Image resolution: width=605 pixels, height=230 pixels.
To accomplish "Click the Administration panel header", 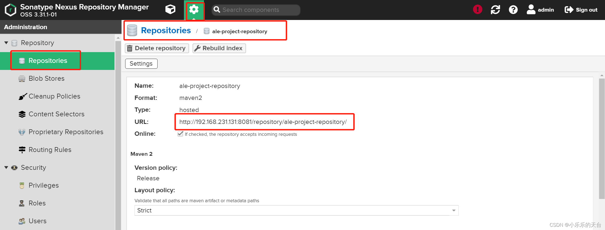I will coord(61,27).
